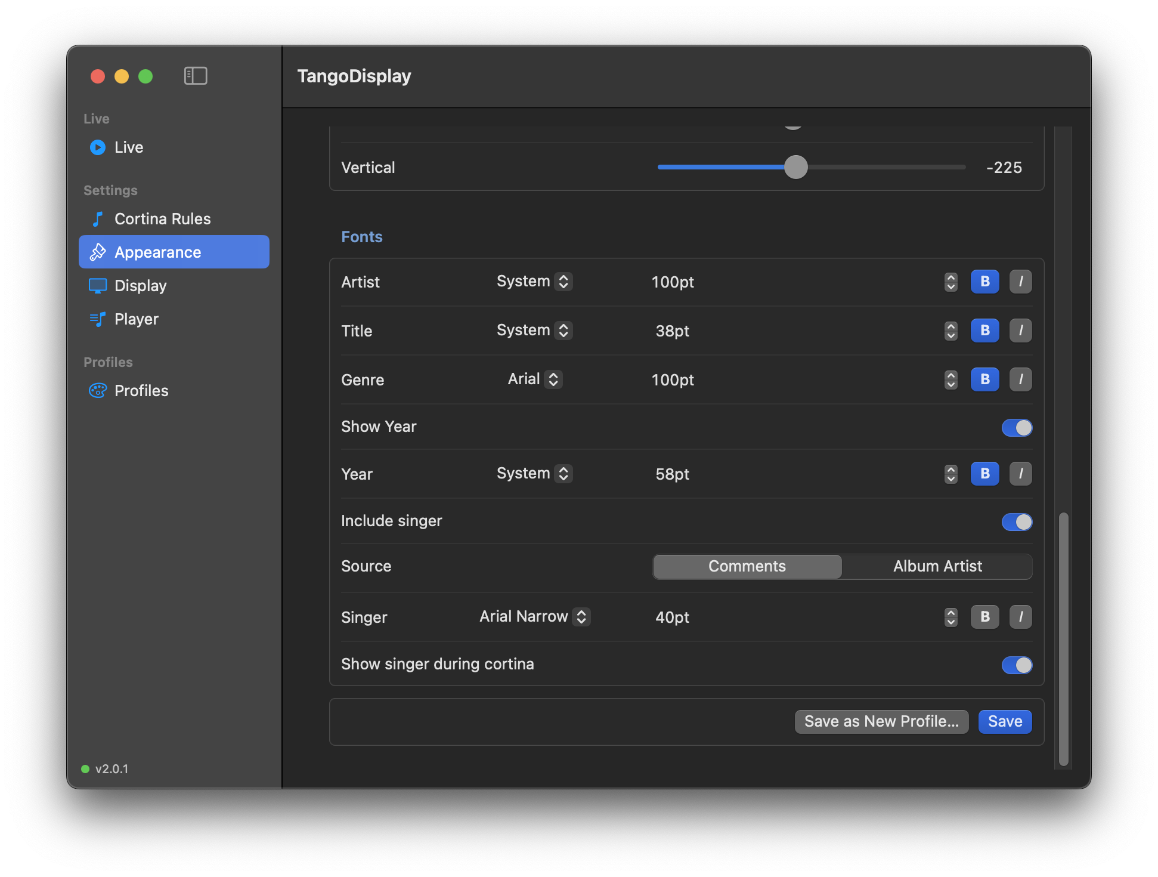Click the Singer 40pt size field
The width and height of the screenshot is (1158, 877).
point(673,617)
